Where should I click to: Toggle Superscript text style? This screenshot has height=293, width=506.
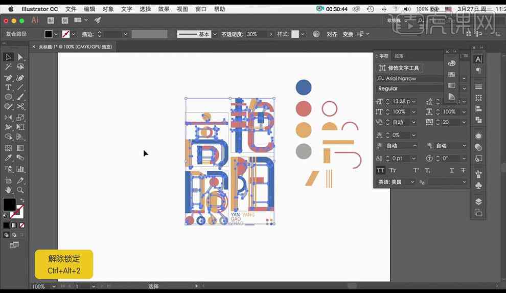416,170
